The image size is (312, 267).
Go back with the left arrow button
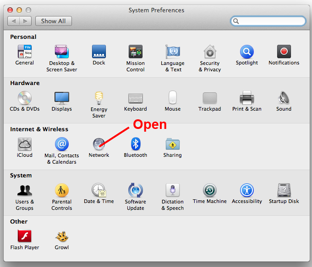[x=14, y=21]
